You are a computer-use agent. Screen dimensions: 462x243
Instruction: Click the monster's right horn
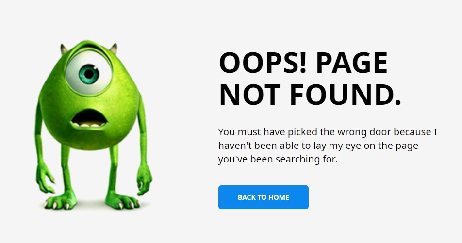tap(114, 49)
